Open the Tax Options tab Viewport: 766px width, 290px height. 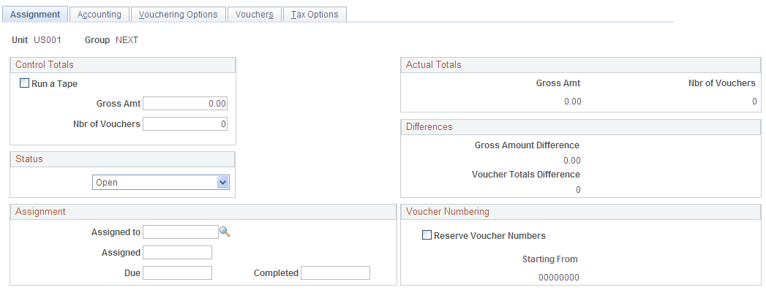(x=315, y=14)
